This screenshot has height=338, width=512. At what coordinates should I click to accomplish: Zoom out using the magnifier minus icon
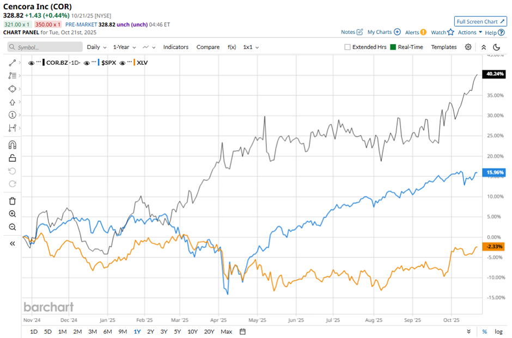13,227
